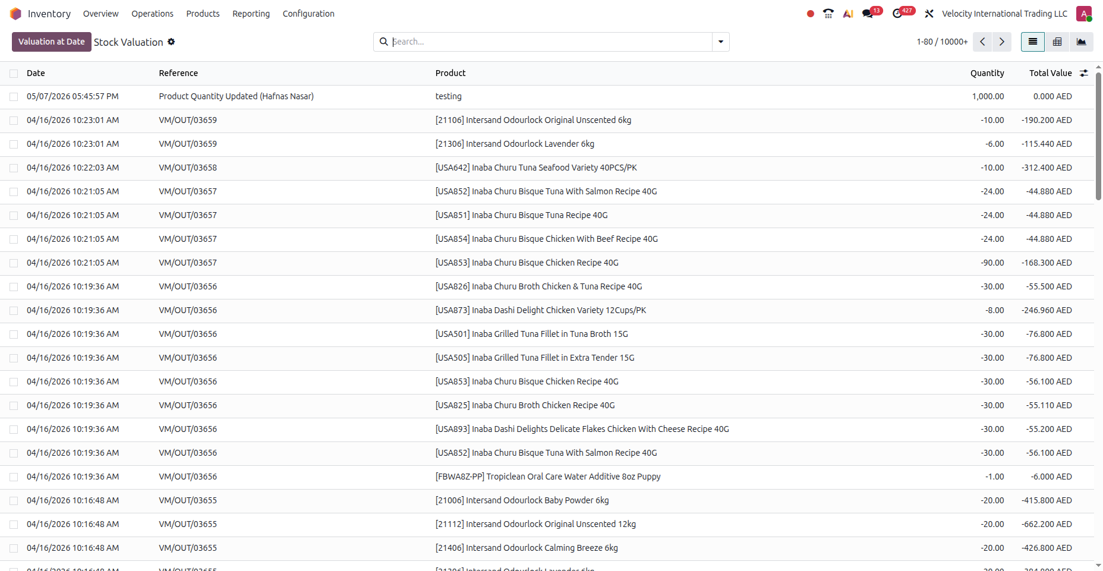Toggle the select-all header checkbox
This screenshot has width=1103, height=571.
(14, 73)
